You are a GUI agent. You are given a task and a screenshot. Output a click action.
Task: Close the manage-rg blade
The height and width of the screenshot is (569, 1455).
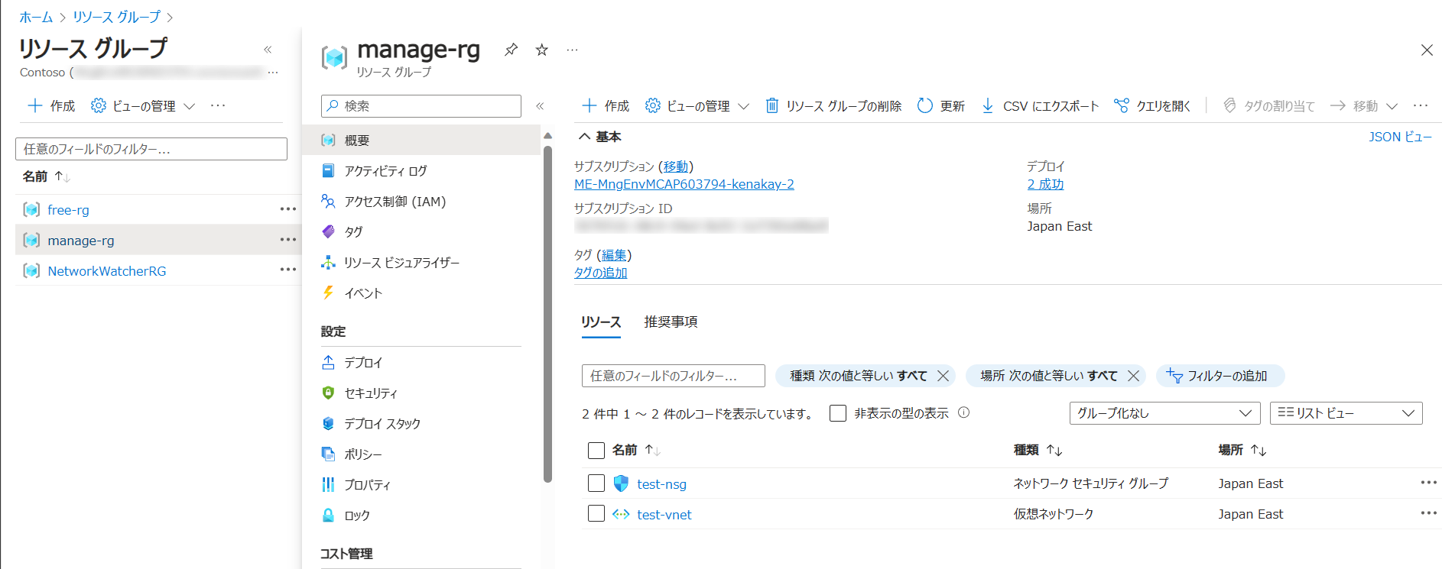(1427, 50)
